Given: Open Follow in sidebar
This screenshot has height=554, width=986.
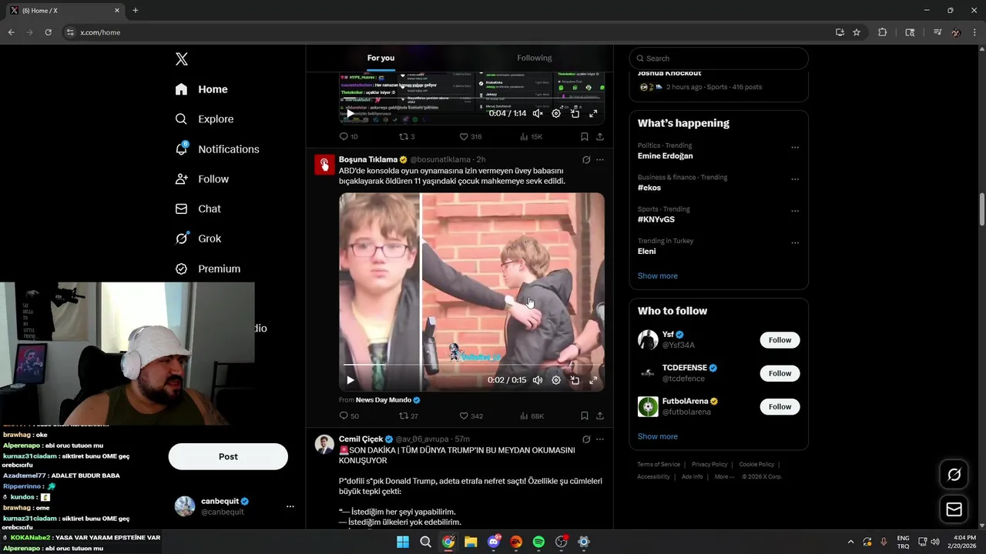Looking at the screenshot, I should tap(202, 179).
